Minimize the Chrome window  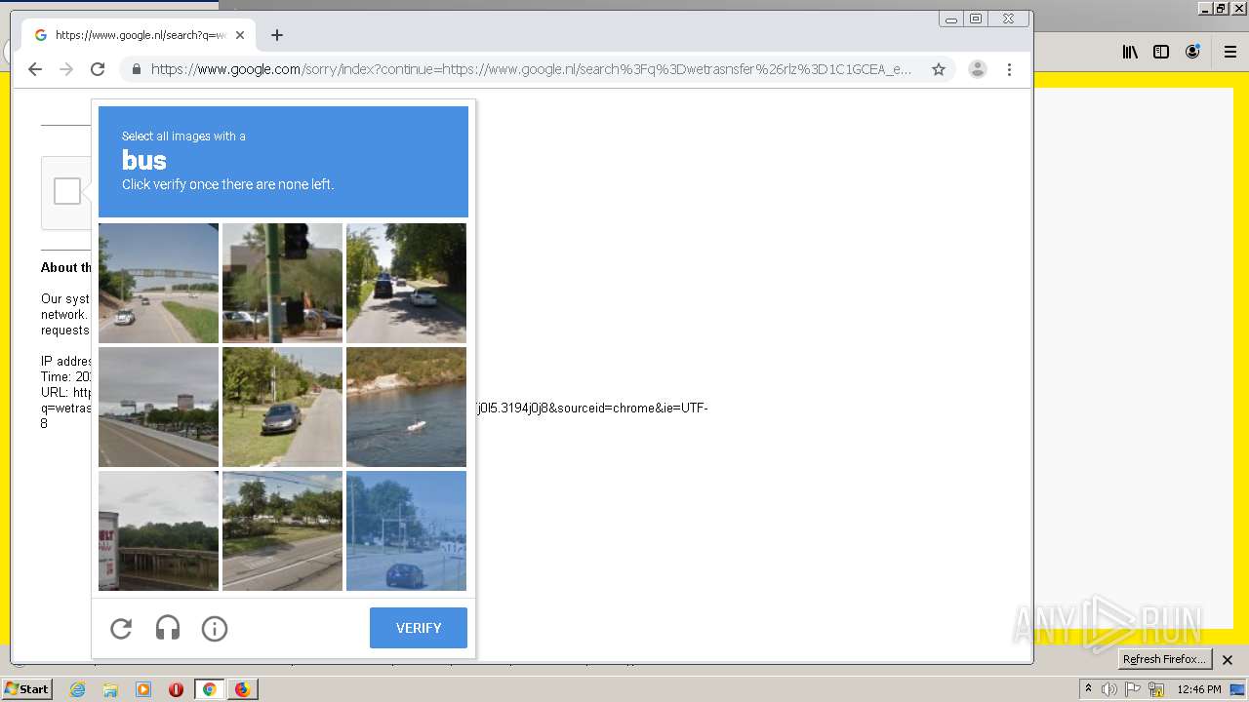950,19
